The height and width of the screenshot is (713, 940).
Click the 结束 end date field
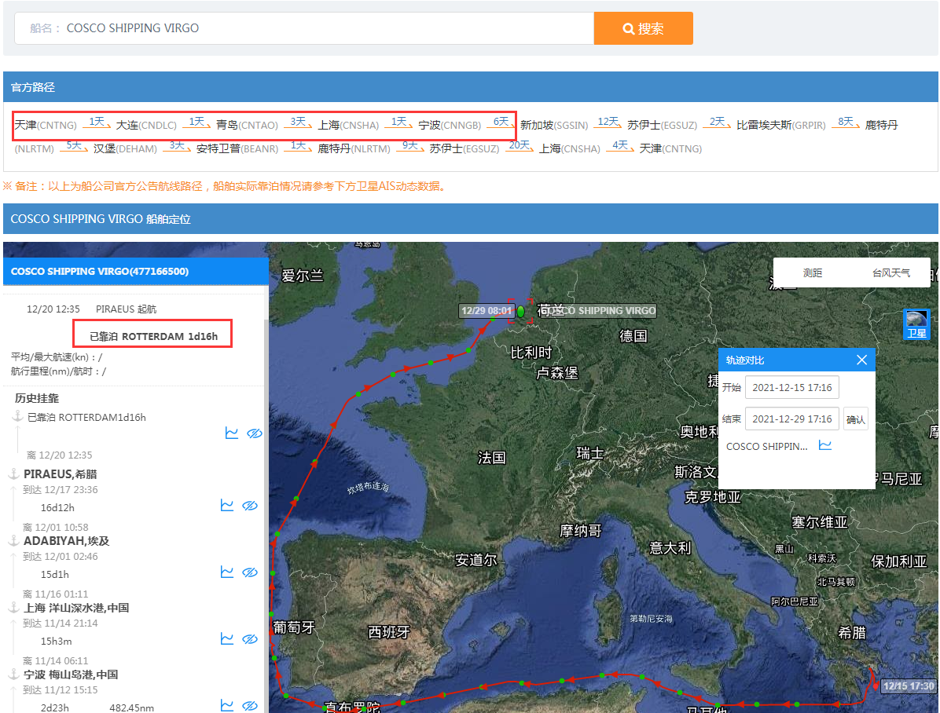point(792,419)
